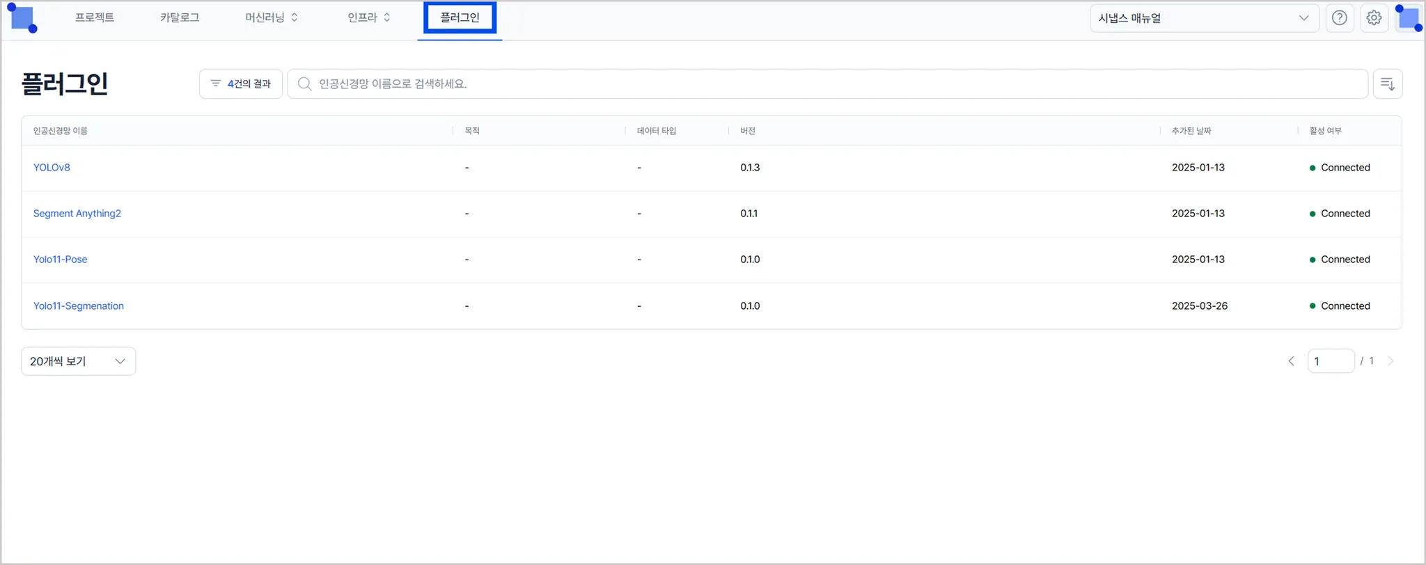
Task: Open the Segment Anything2 plugin link
Action: [77, 214]
